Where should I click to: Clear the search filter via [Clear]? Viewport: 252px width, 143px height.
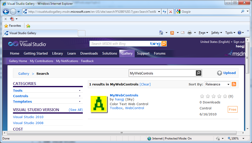pyautogui.click(x=145, y=84)
